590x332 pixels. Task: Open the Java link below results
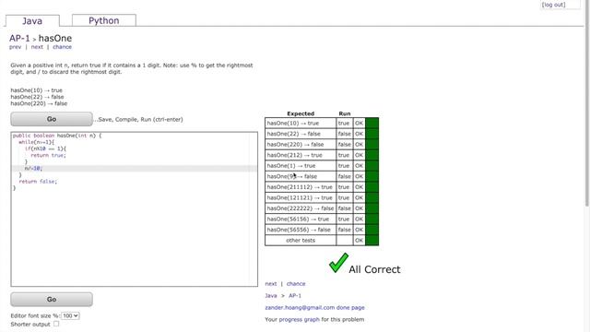271,296
